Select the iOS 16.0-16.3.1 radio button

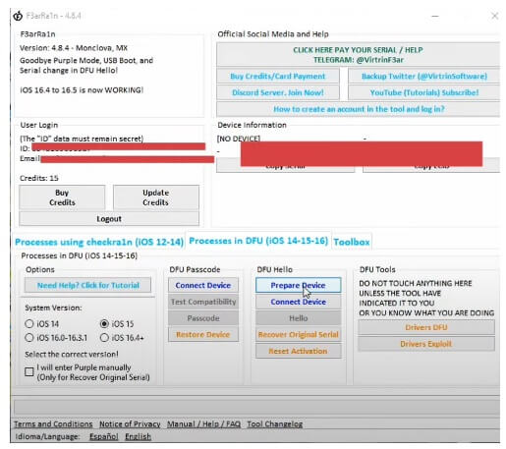(x=56, y=338)
